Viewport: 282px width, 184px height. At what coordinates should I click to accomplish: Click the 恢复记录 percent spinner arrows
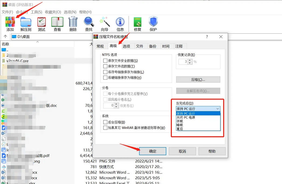tap(190, 62)
